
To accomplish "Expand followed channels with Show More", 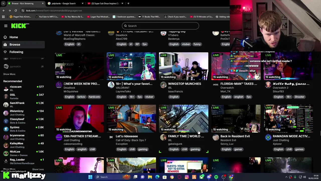I will click(9, 74).
